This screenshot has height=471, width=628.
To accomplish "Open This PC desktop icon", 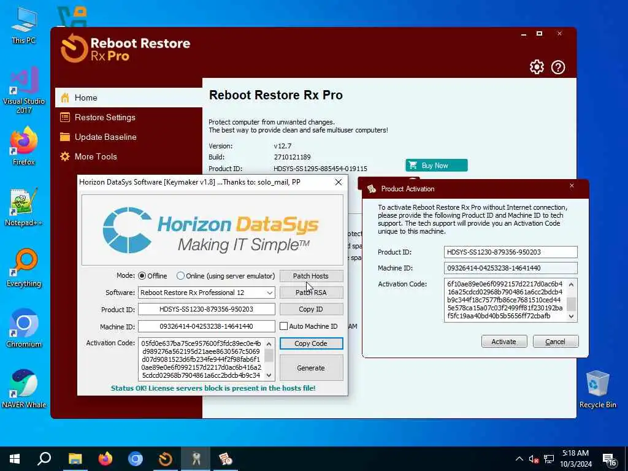I will tap(24, 25).
